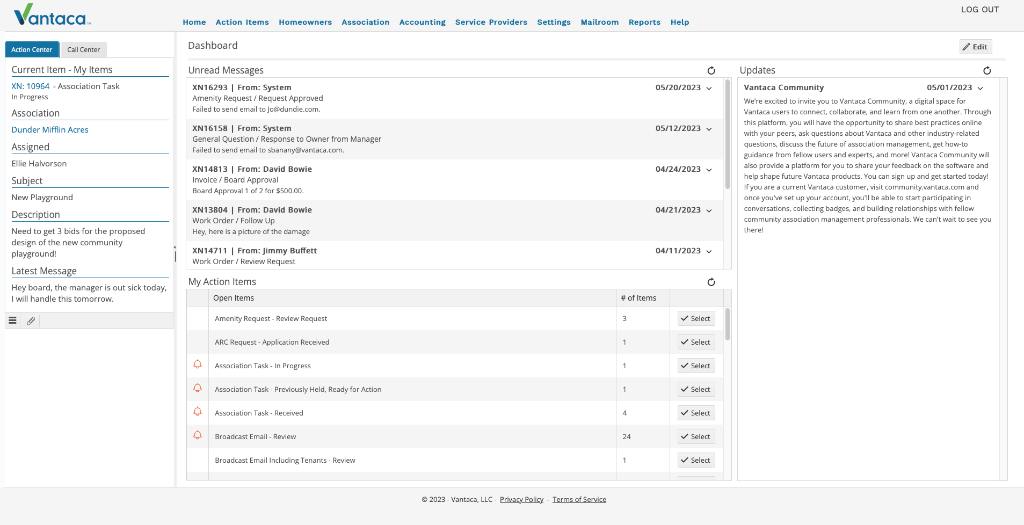The width and height of the screenshot is (1024, 525).
Task: Click the bell icon for Broadcast Email - Review
Action: (x=197, y=435)
